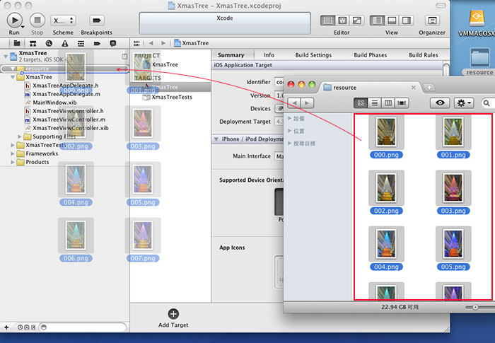Select the Standard editor icon
This screenshot has height=343, width=495.
pos(328,21)
